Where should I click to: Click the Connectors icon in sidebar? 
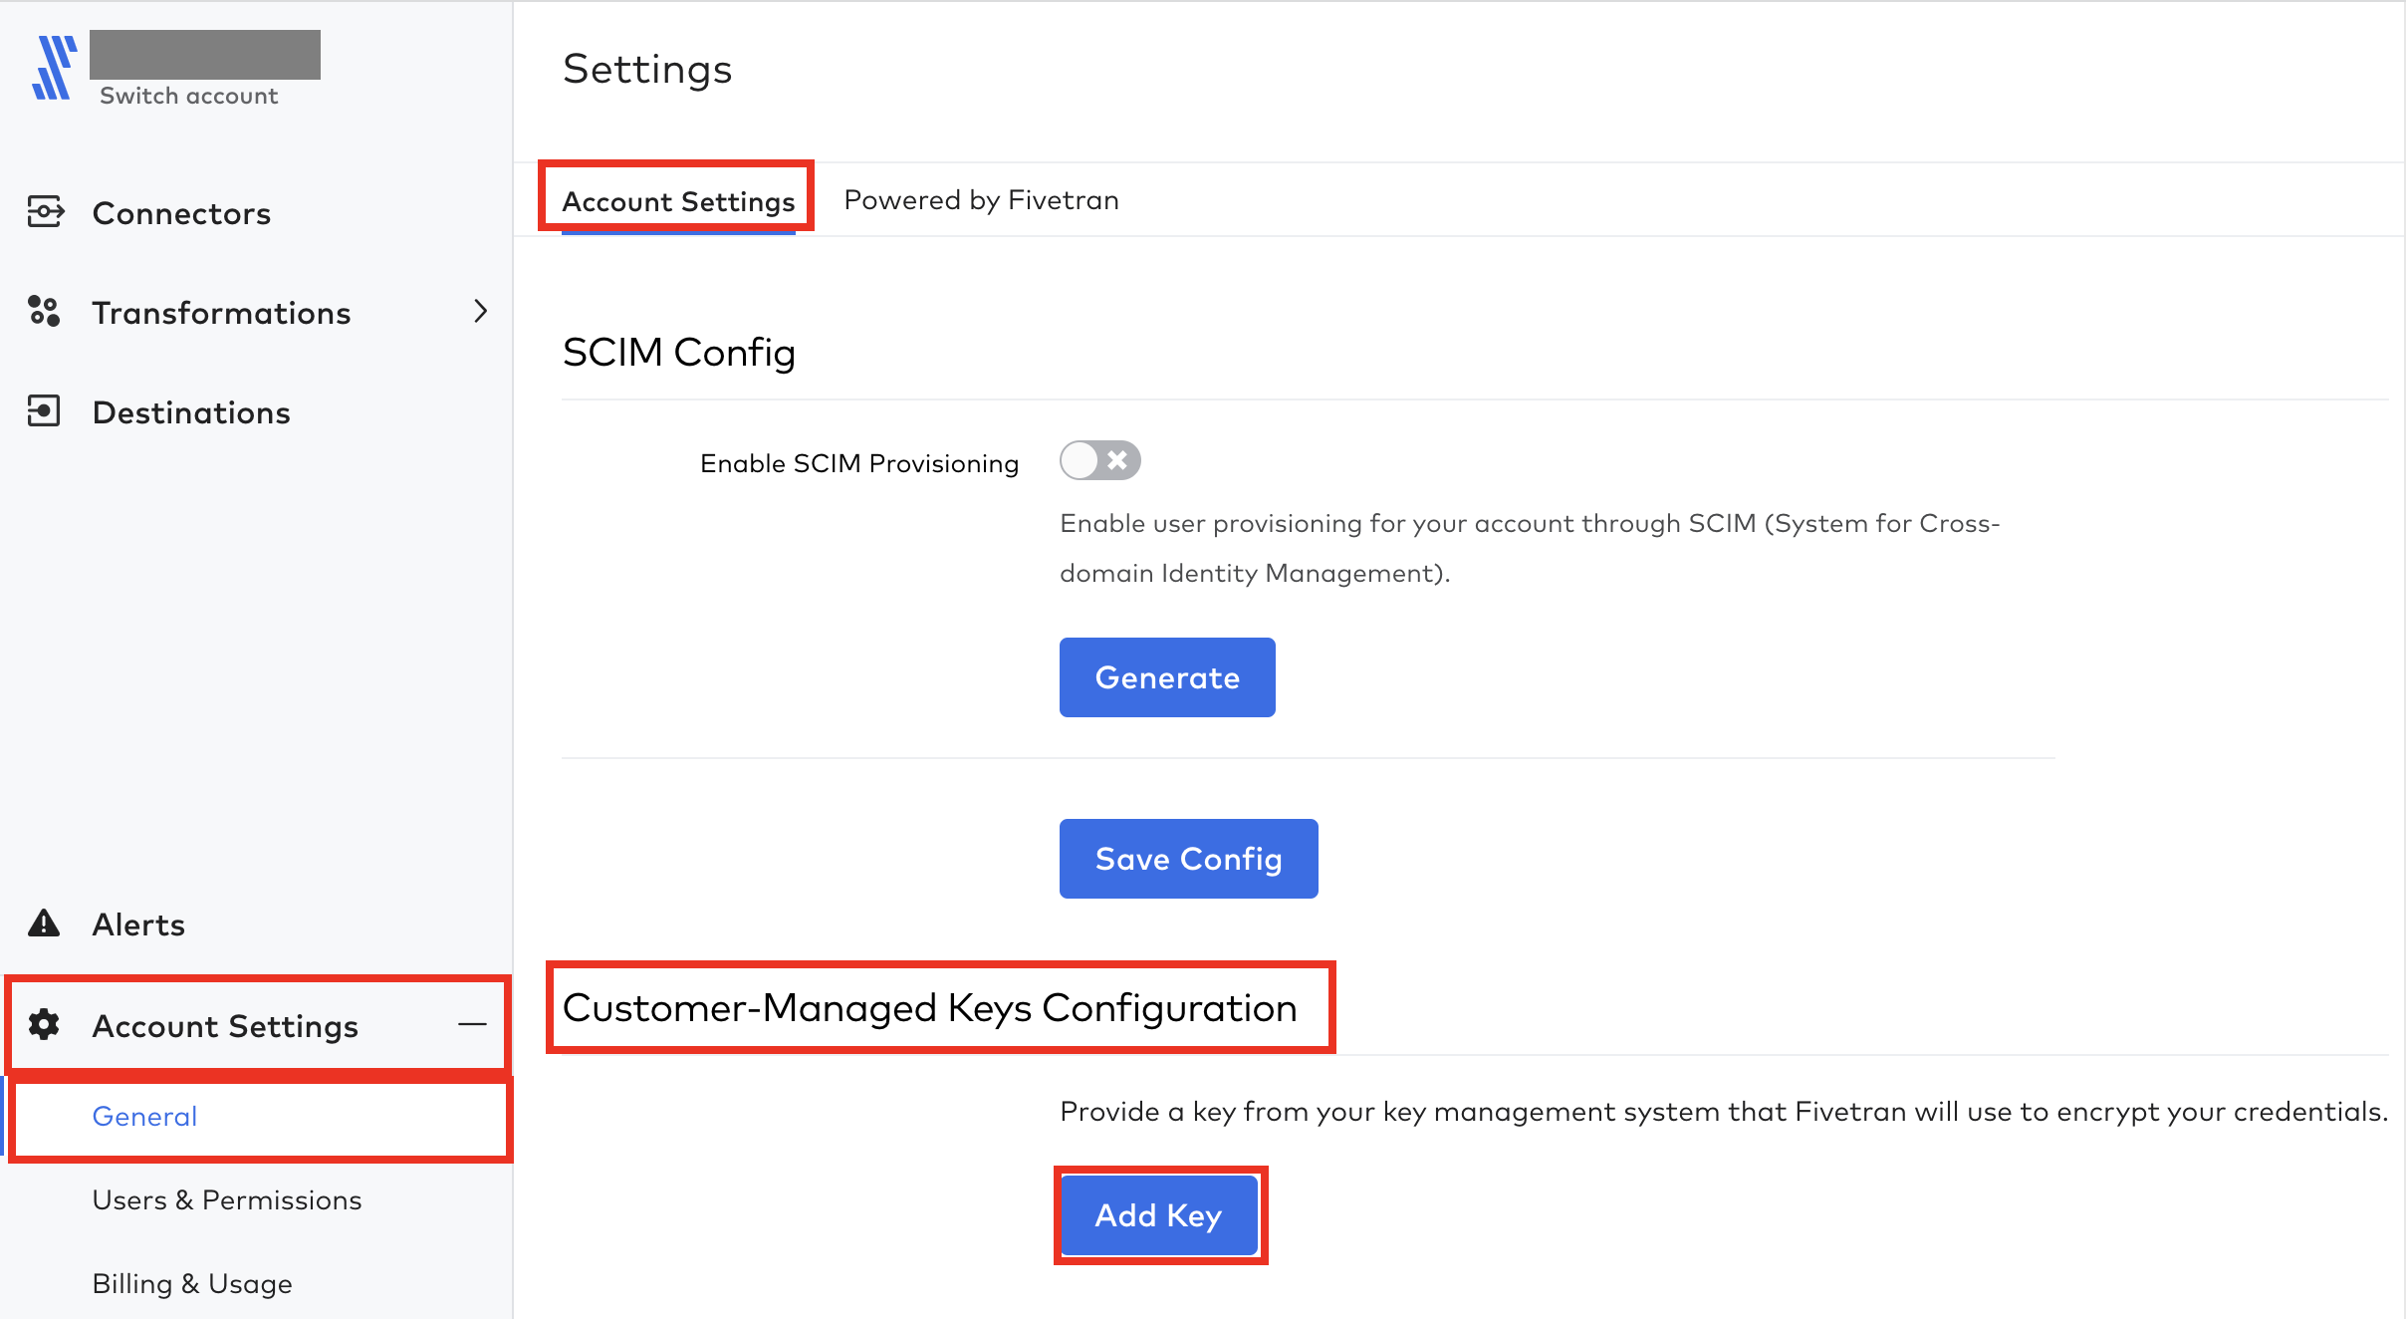[46, 211]
